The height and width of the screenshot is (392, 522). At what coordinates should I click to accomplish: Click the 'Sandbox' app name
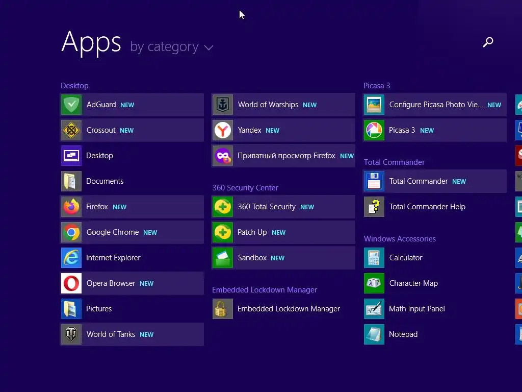[x=252, y=258]
